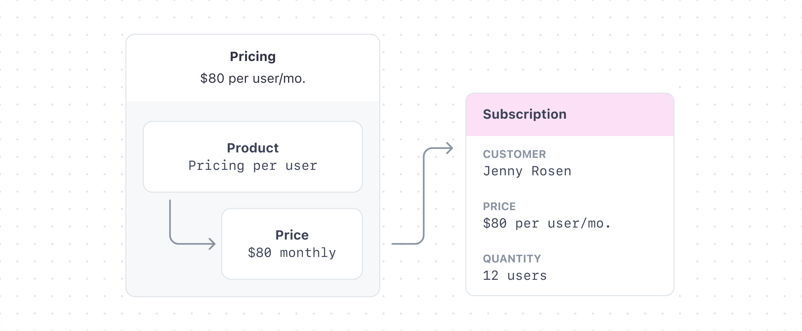
Task: Click the PRICE field label in Subscription
Action: pyautogui.click(x=499, y=207)
